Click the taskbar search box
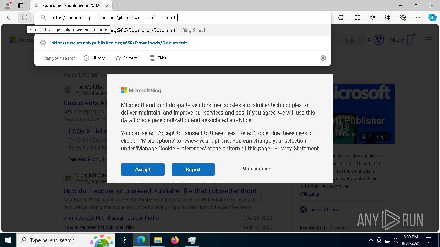Image resolution: width=440 pixels, height=247 pixels. pyautogui.click(x=66, y=240)
